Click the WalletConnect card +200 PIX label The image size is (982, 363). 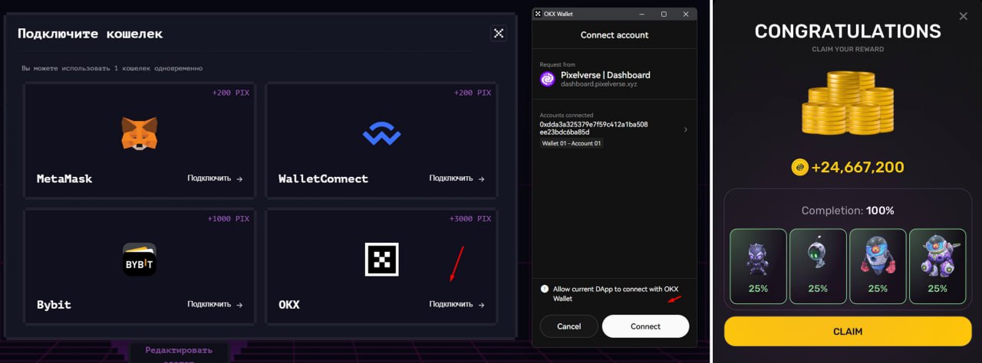click(x=472, y=93)
